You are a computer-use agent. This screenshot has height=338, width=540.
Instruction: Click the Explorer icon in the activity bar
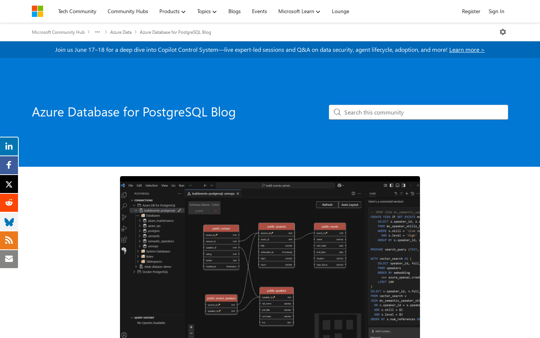(124, 195)
